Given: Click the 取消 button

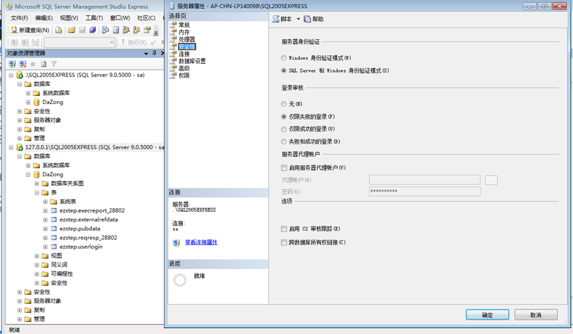Looking at the screenshot, I should pos(536,314).
